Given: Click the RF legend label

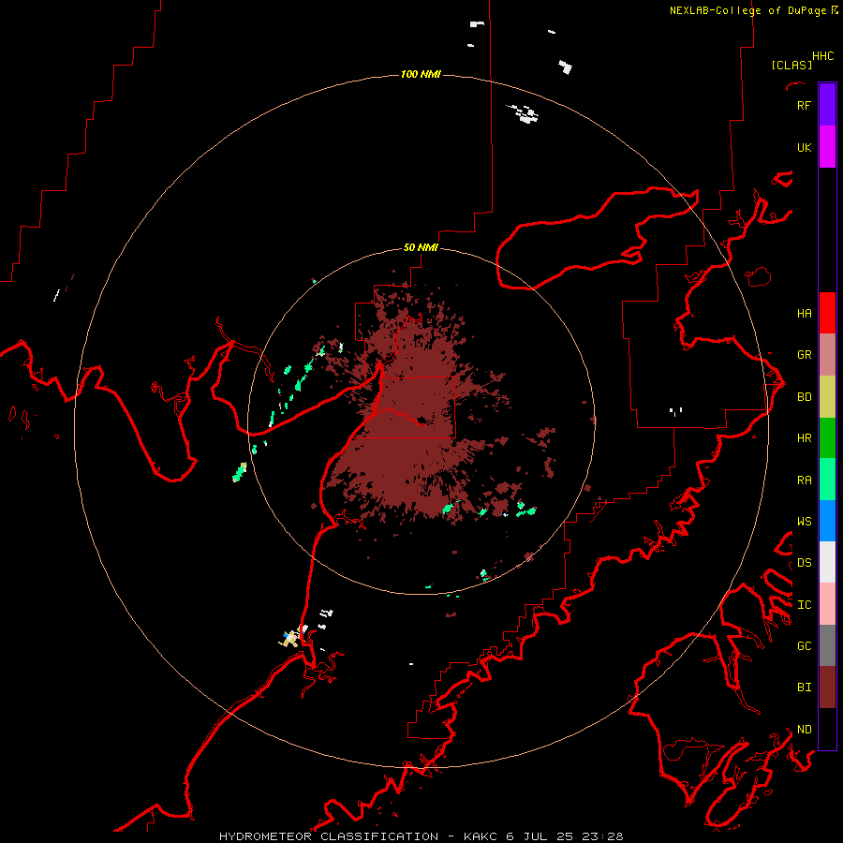Looking at the screenshot, I should 804,105.
